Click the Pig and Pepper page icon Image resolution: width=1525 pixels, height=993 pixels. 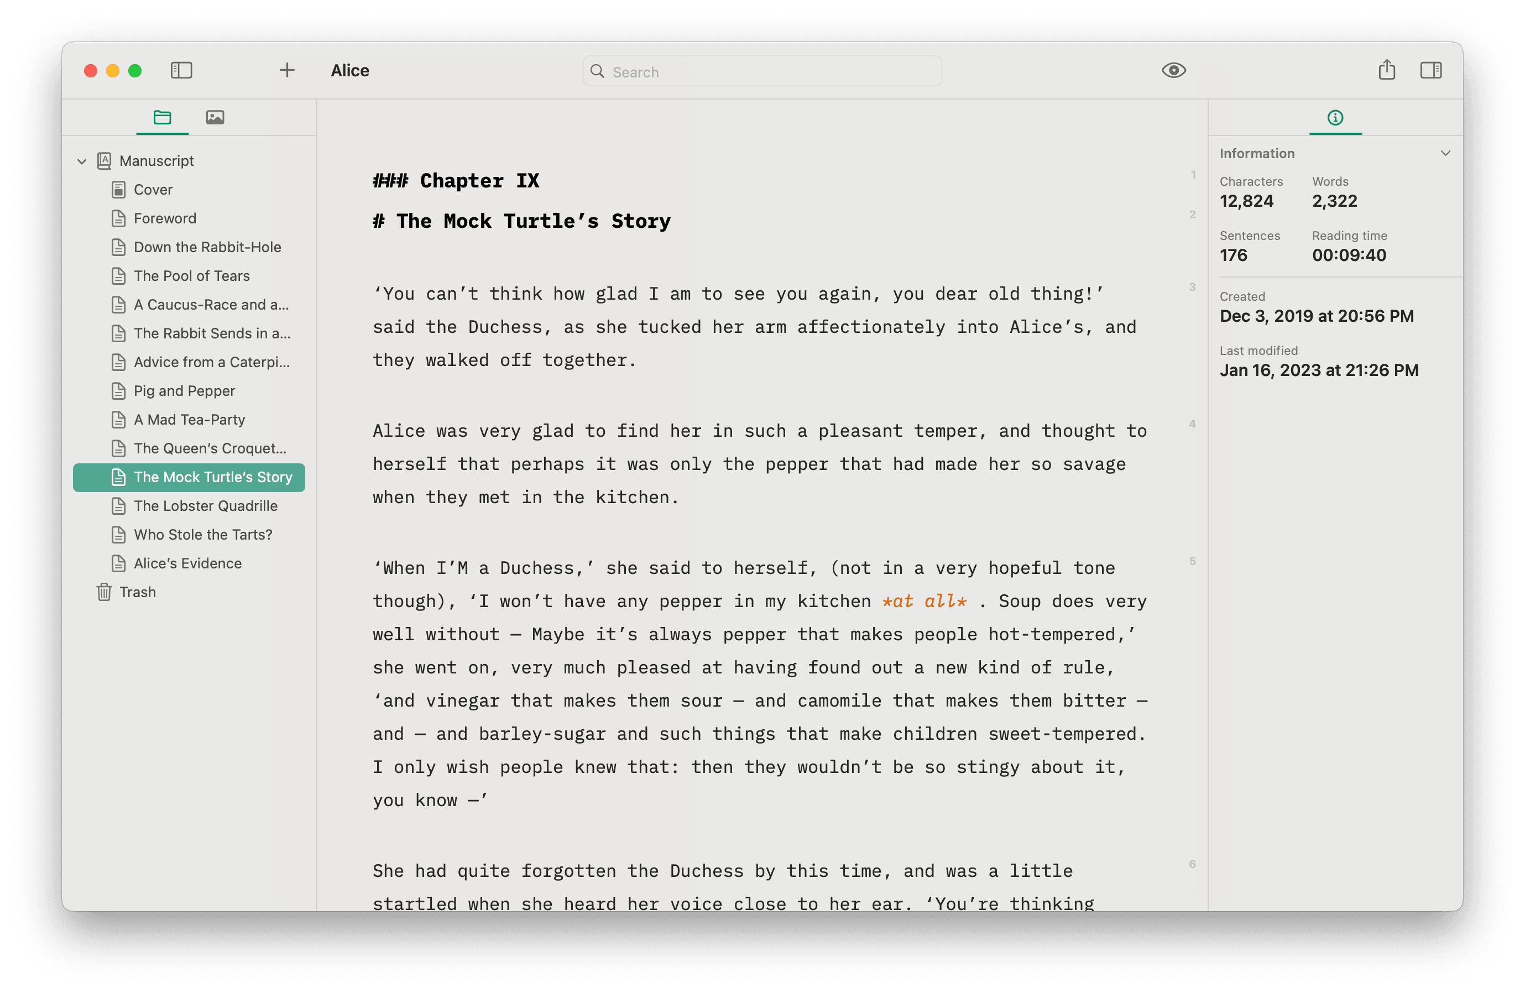pyautogui.click(x=118, y=391)
